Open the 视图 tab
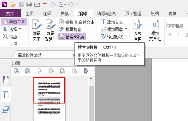 155,14
